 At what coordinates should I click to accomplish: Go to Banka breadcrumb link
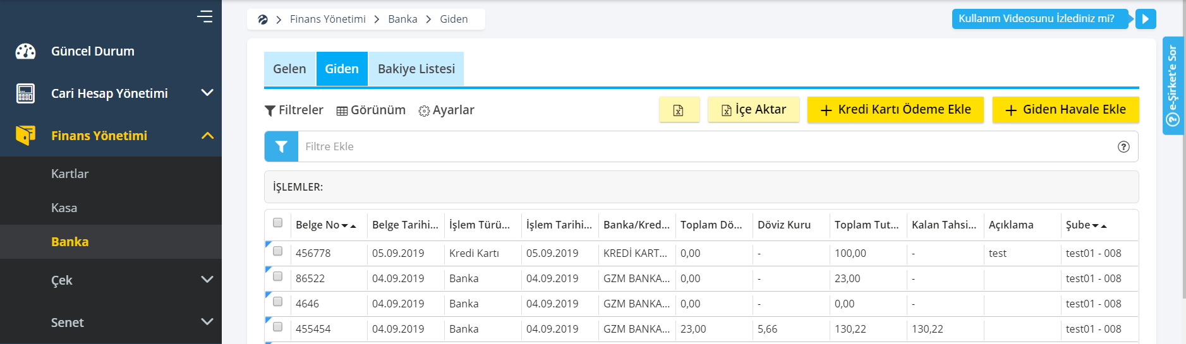pyautogui.click(x=402, y=20)
